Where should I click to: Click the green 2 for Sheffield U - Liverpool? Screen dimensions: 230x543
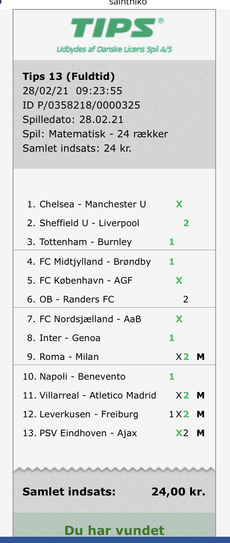coord(186,223)
